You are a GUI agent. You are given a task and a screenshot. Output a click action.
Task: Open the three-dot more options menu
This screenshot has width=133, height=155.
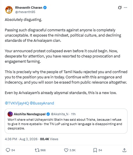(125, 8)
